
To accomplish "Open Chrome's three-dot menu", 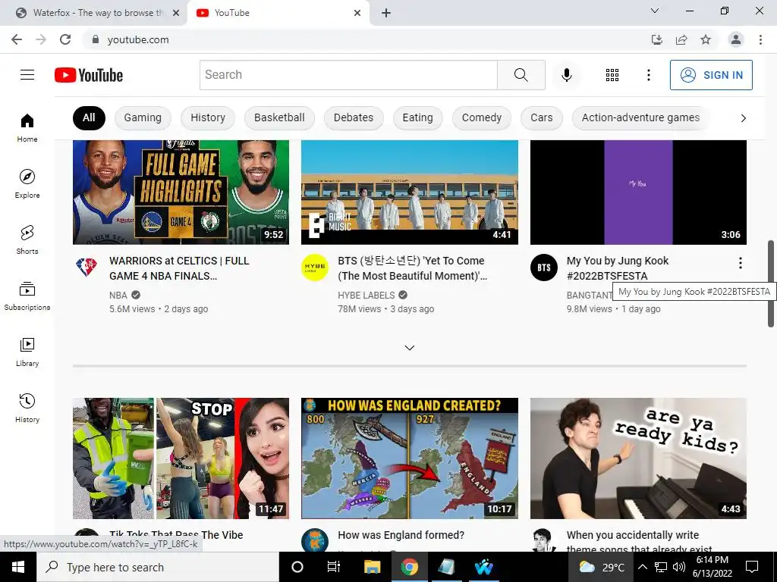I will 760,39.
